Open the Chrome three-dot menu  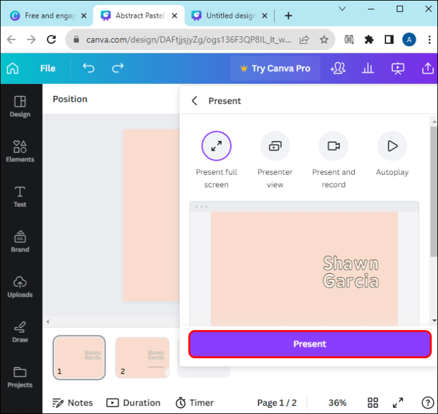pyautogui.click(x=429, y=39)
